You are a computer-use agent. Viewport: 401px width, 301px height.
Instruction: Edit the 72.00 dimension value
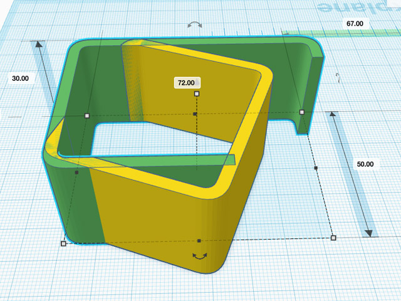tap(186, 82)
